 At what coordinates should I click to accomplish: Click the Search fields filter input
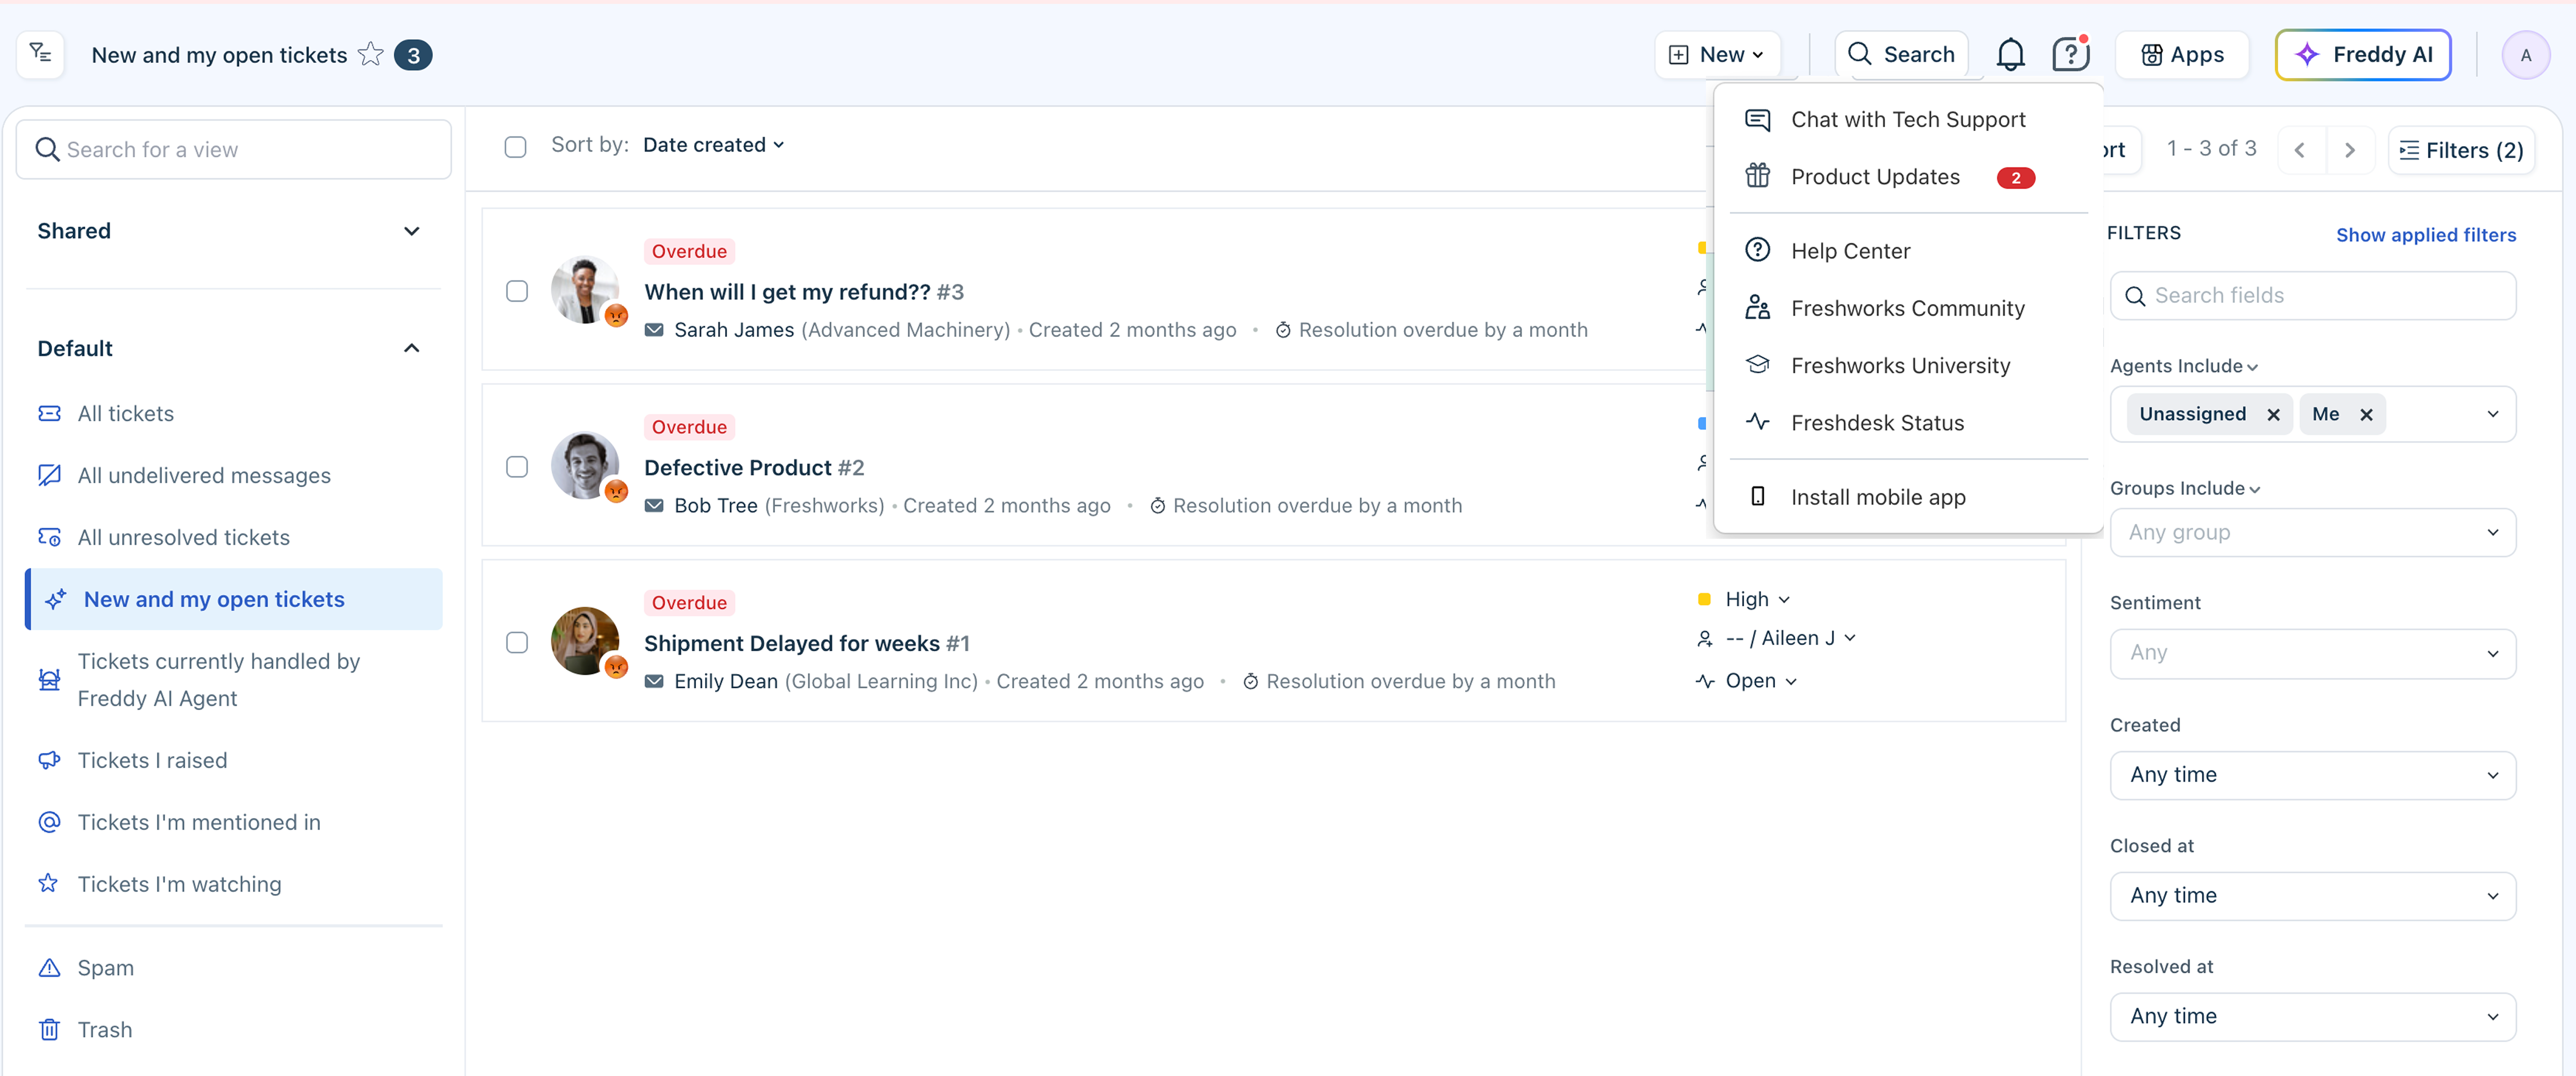2312,296
